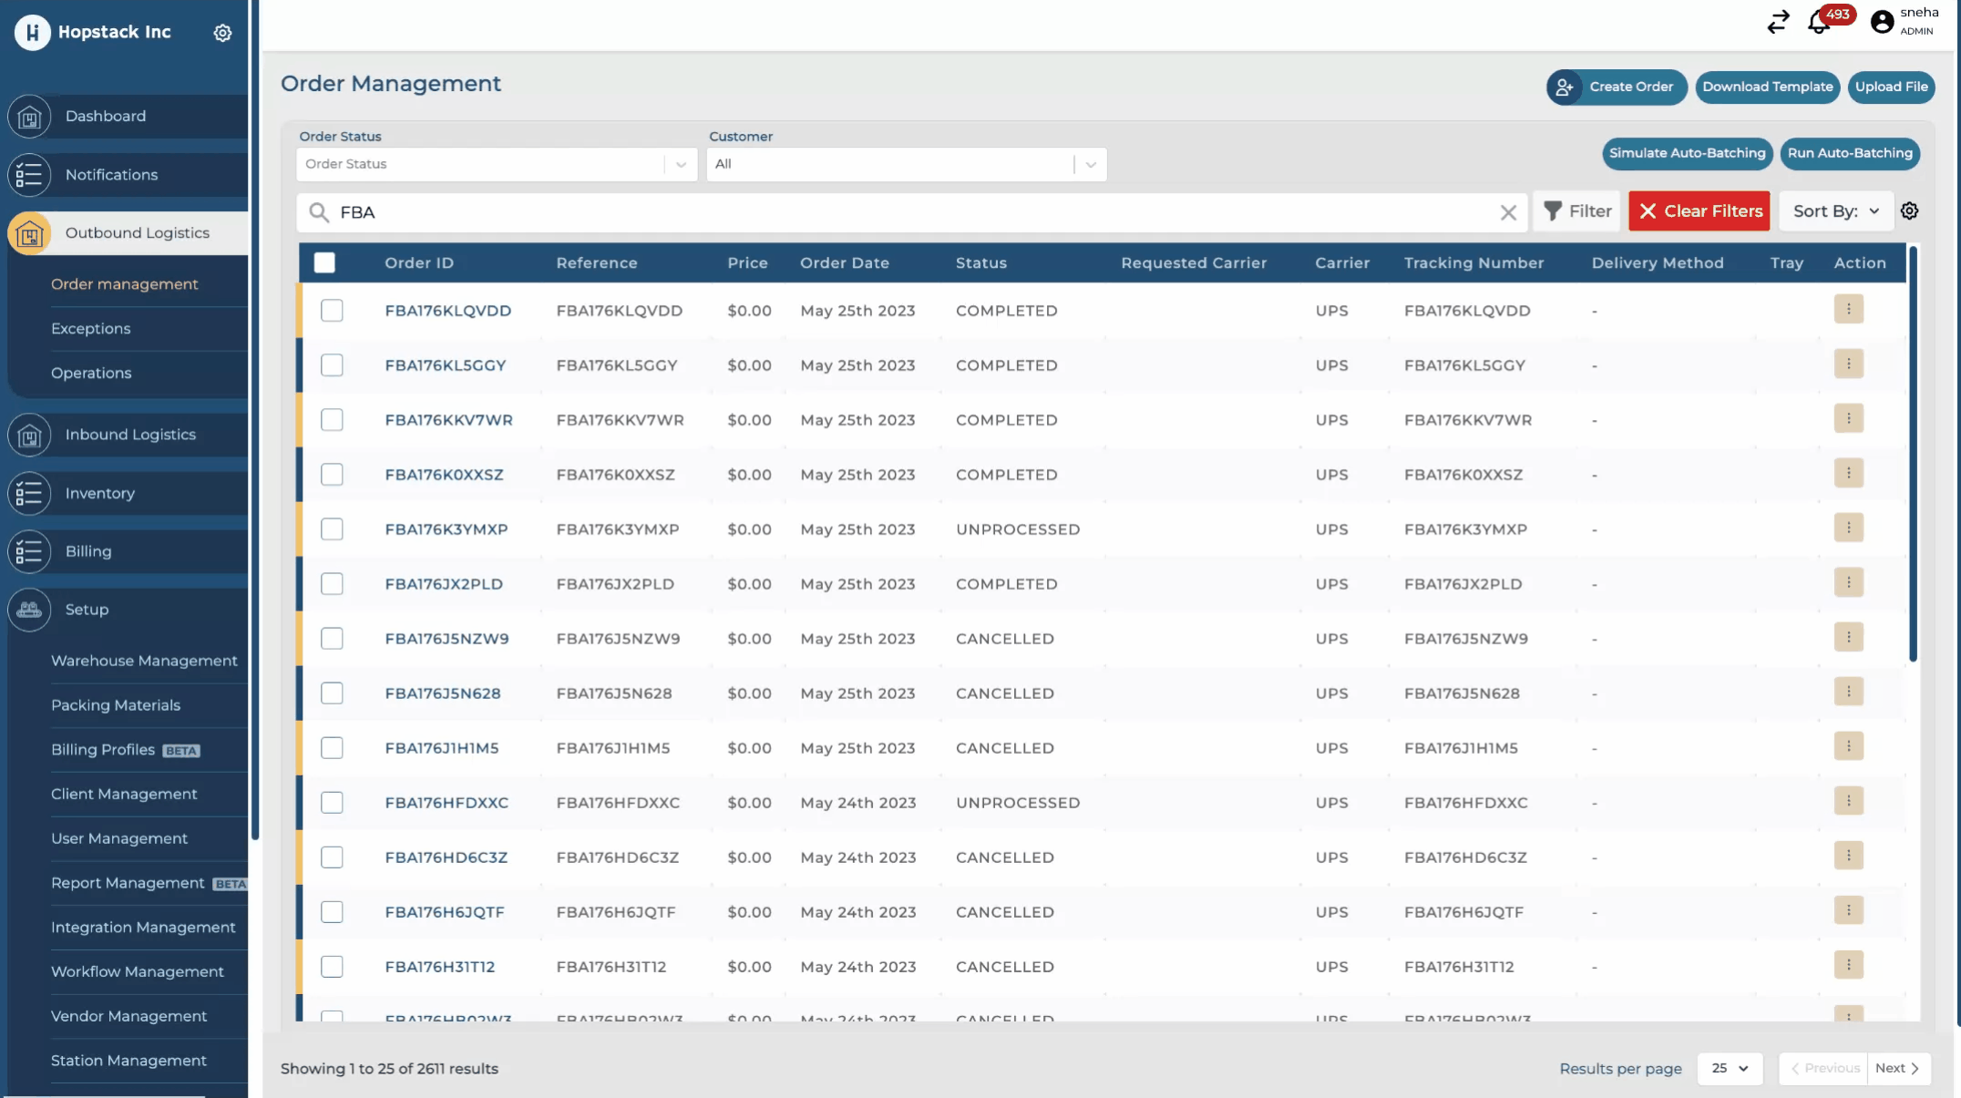Click the Run Auto-Batching button

coord(1849,153)
